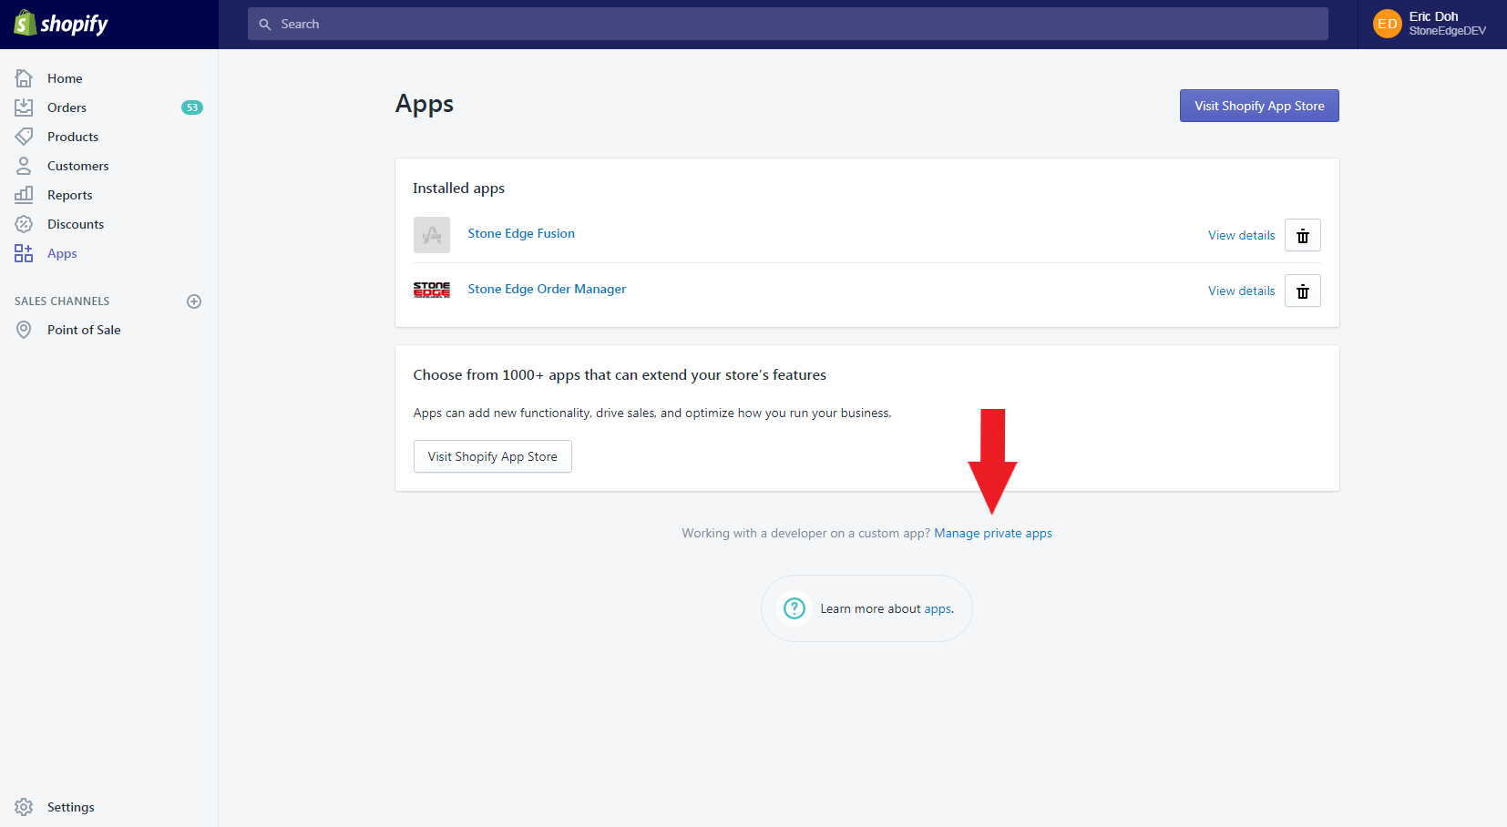This screenshot has height=827, width=1507.
Task: Click the Discounts badge icon
Action: coord(24,224)
